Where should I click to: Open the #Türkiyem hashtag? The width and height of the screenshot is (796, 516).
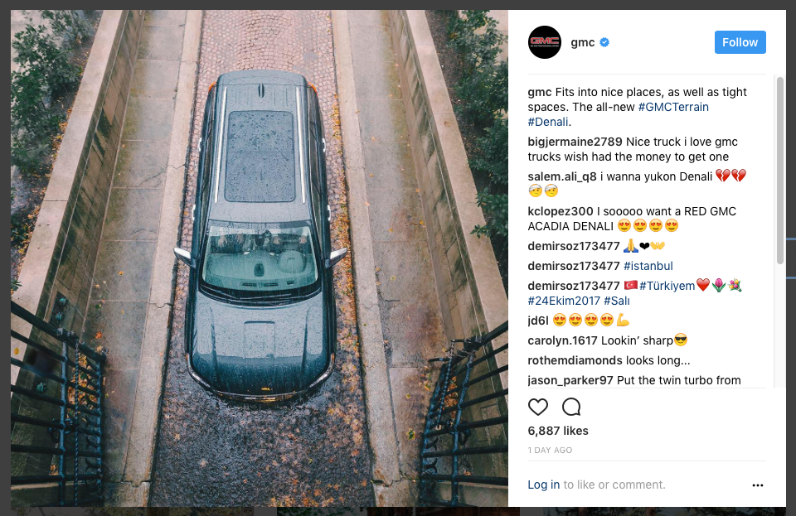(667, 286)
